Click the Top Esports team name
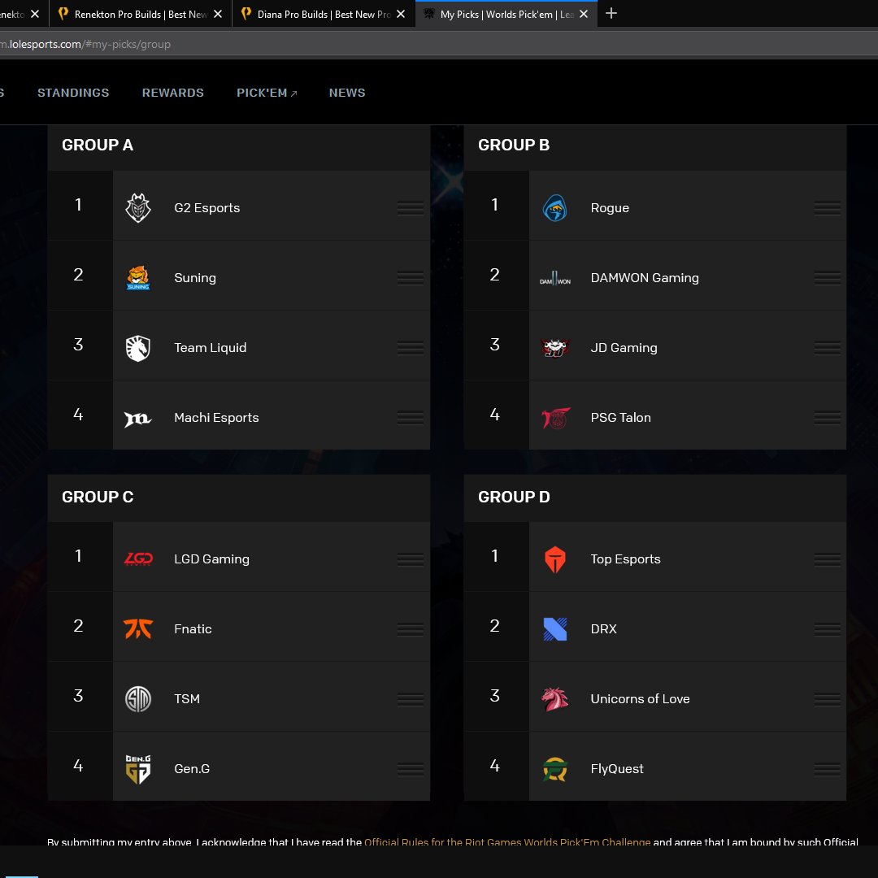Viewport: 878px width, 878px height. 625,559
